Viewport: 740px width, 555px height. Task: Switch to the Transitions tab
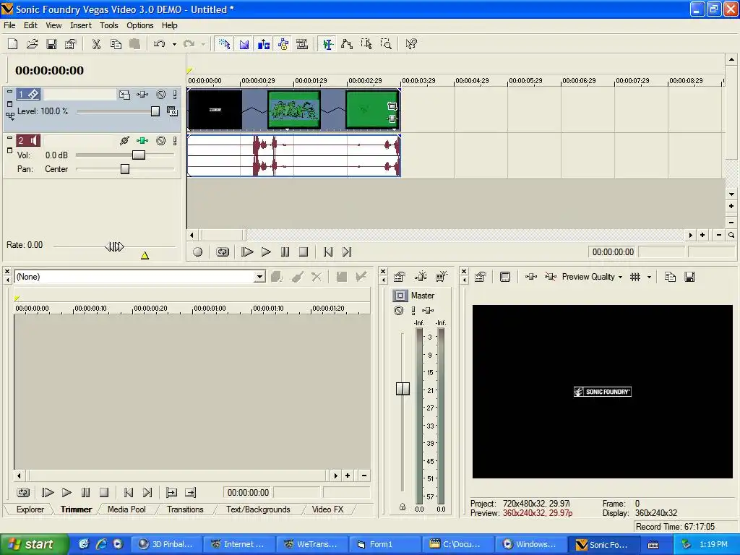tap(185, 509)
